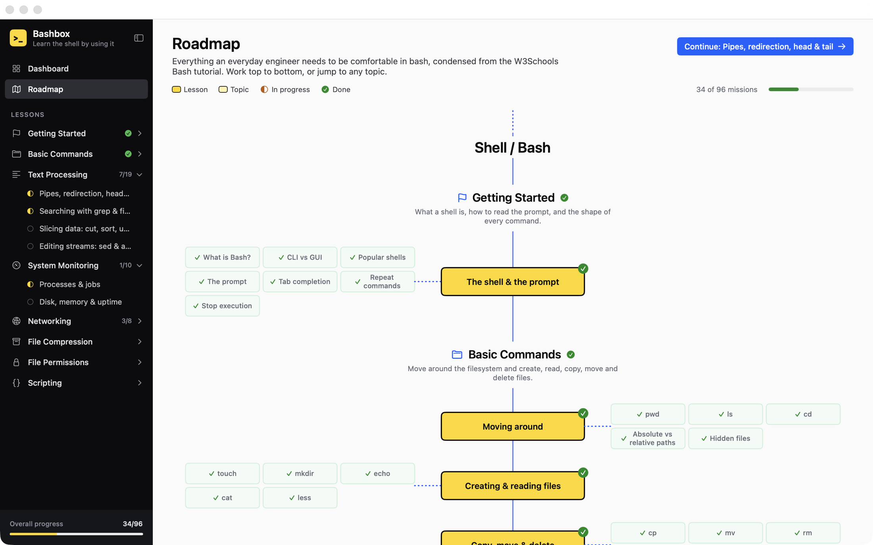The width and height of the screenshot is (873, 545).
Task: Expand Basic Commands section chevron
Action: point(140,154)
